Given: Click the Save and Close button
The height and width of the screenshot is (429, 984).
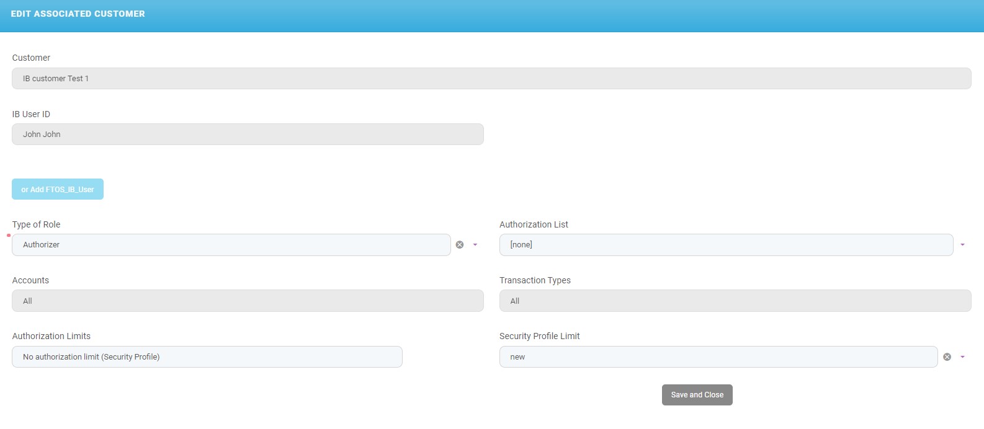Looking at the screenshot, I should [x=697, y=395].
